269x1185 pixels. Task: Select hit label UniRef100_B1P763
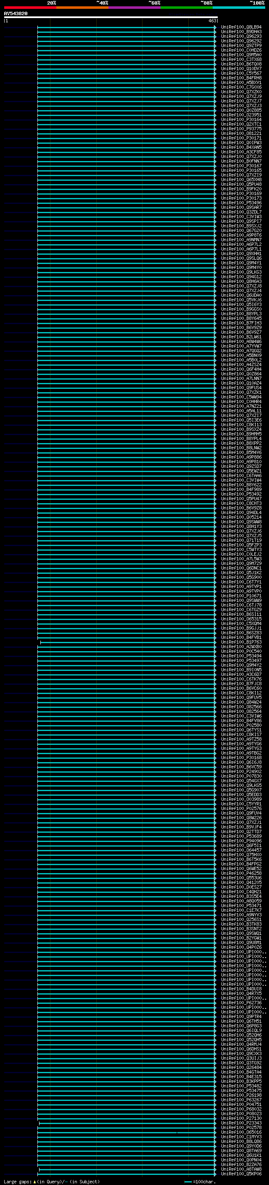[x=241, y=642]
